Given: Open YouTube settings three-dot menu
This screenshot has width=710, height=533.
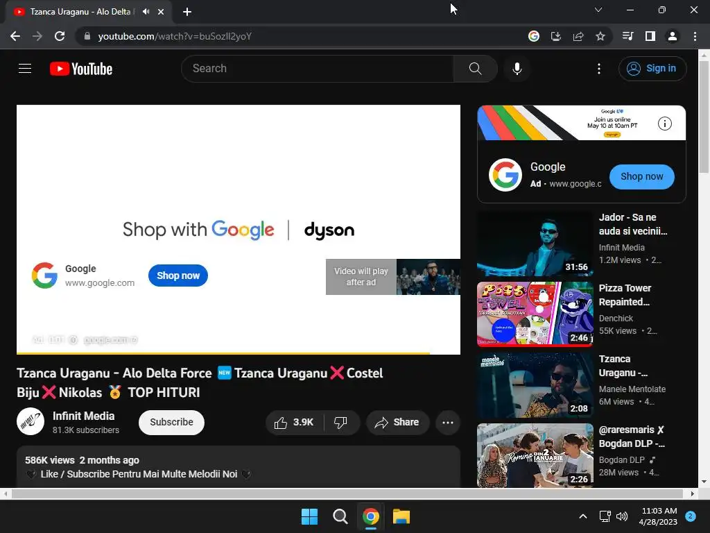Looking at the screenshot, I should [x=598, y=69].
